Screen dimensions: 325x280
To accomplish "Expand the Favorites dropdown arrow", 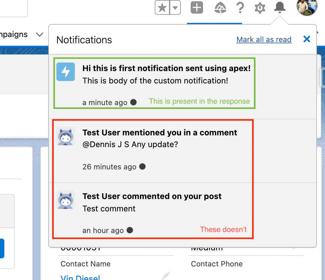I will click(x=175, y=8).
